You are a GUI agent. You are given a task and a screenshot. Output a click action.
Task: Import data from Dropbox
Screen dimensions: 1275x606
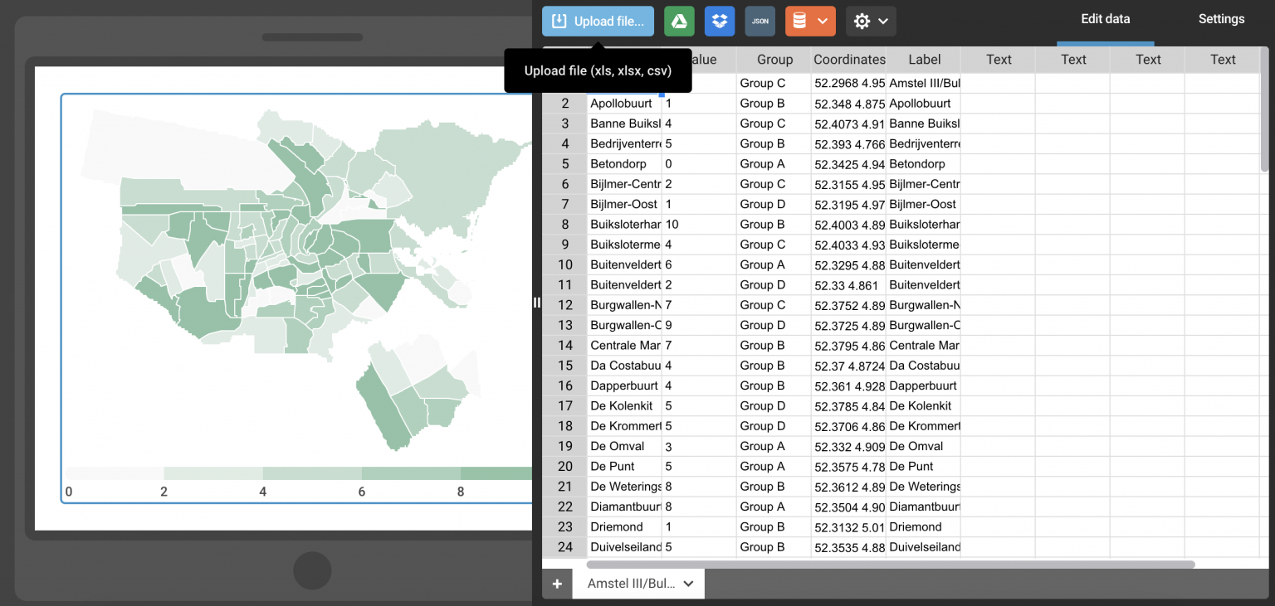tap(719, 21)
